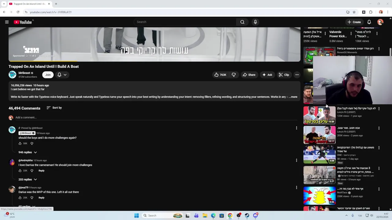Open options for pinned comment
This screenshot has height=220, width=392.
(x=296, y=128)
